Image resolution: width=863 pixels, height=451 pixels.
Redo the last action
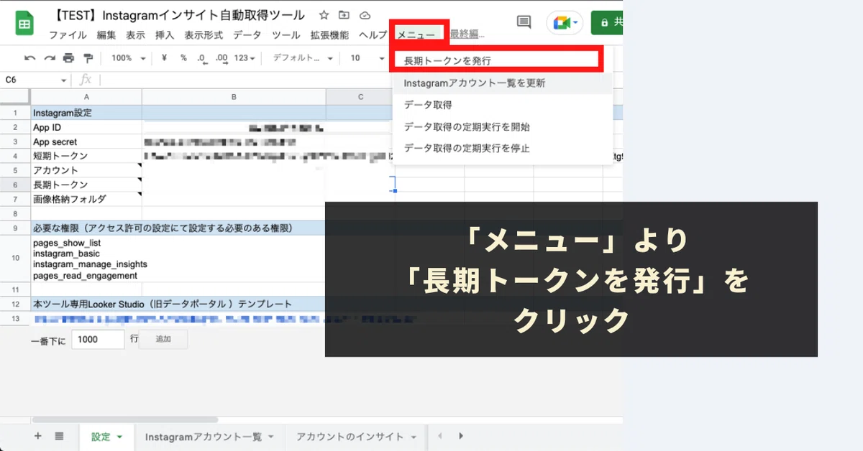click(x=49, y=58)
